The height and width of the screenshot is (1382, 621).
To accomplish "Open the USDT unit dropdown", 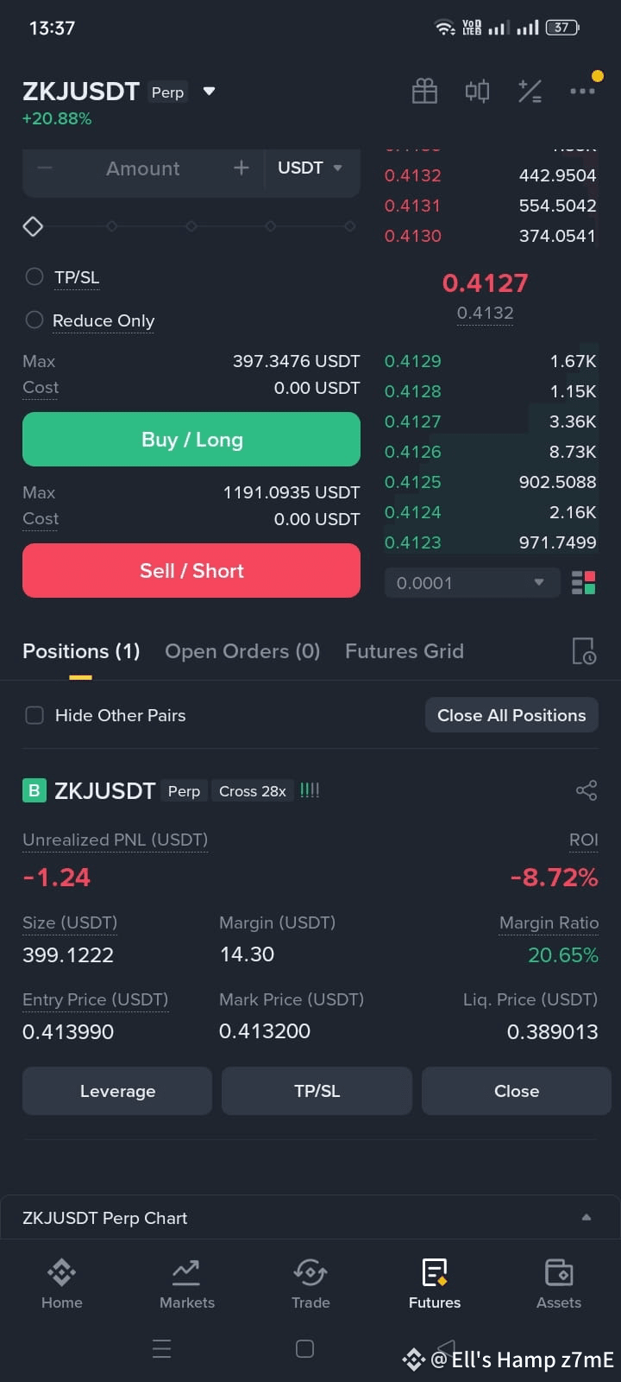I will [x=310, y=168].
